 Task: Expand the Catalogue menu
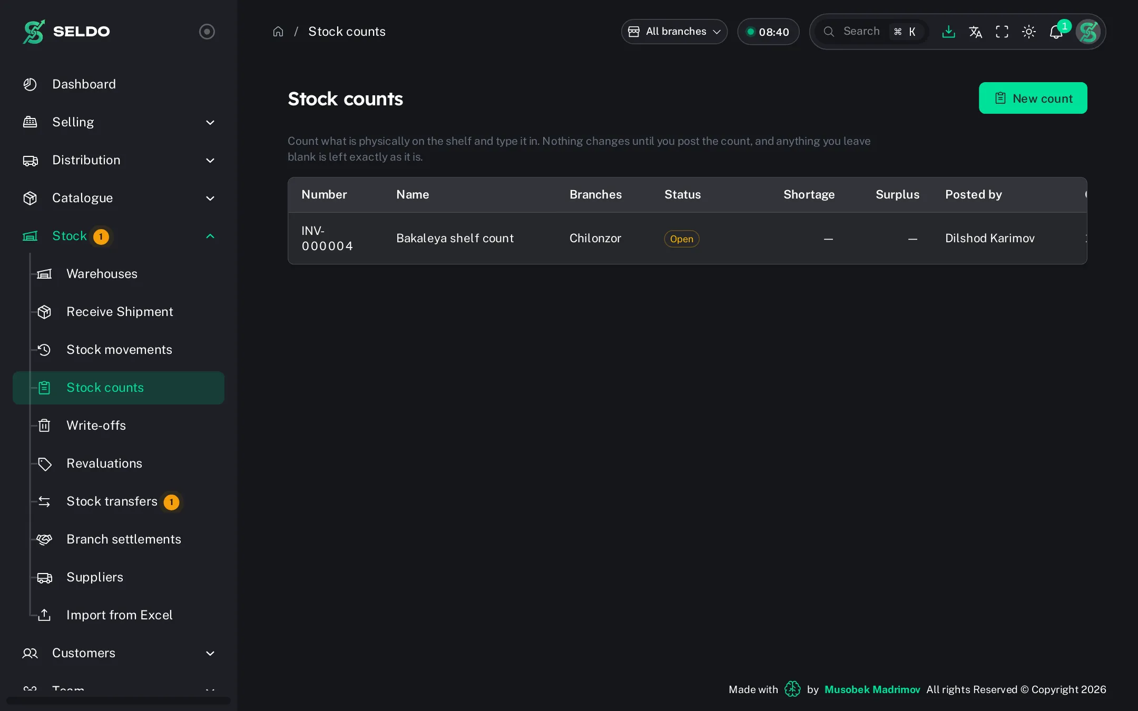pyautogui.click(x=119, y=198)
